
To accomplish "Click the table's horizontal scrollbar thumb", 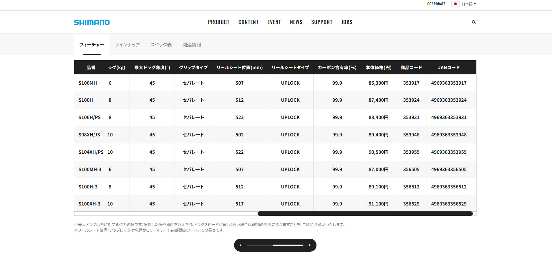I will pos(365,214).
